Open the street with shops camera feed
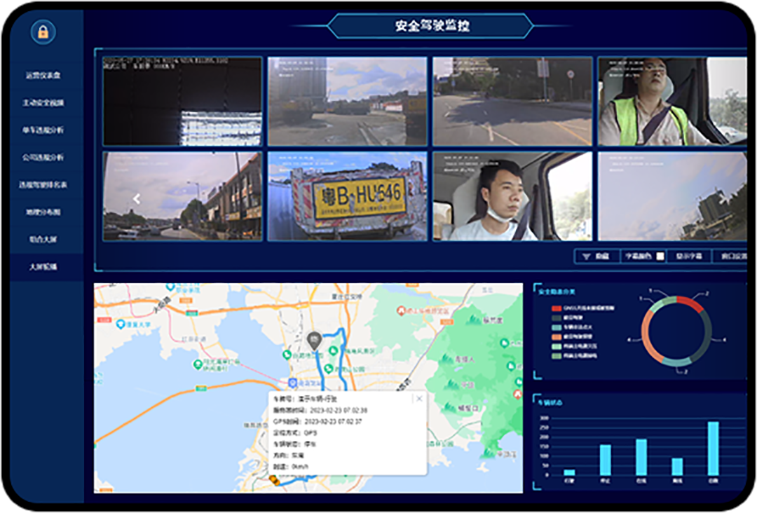Screen dimensions: 757x513 (182, 196)
